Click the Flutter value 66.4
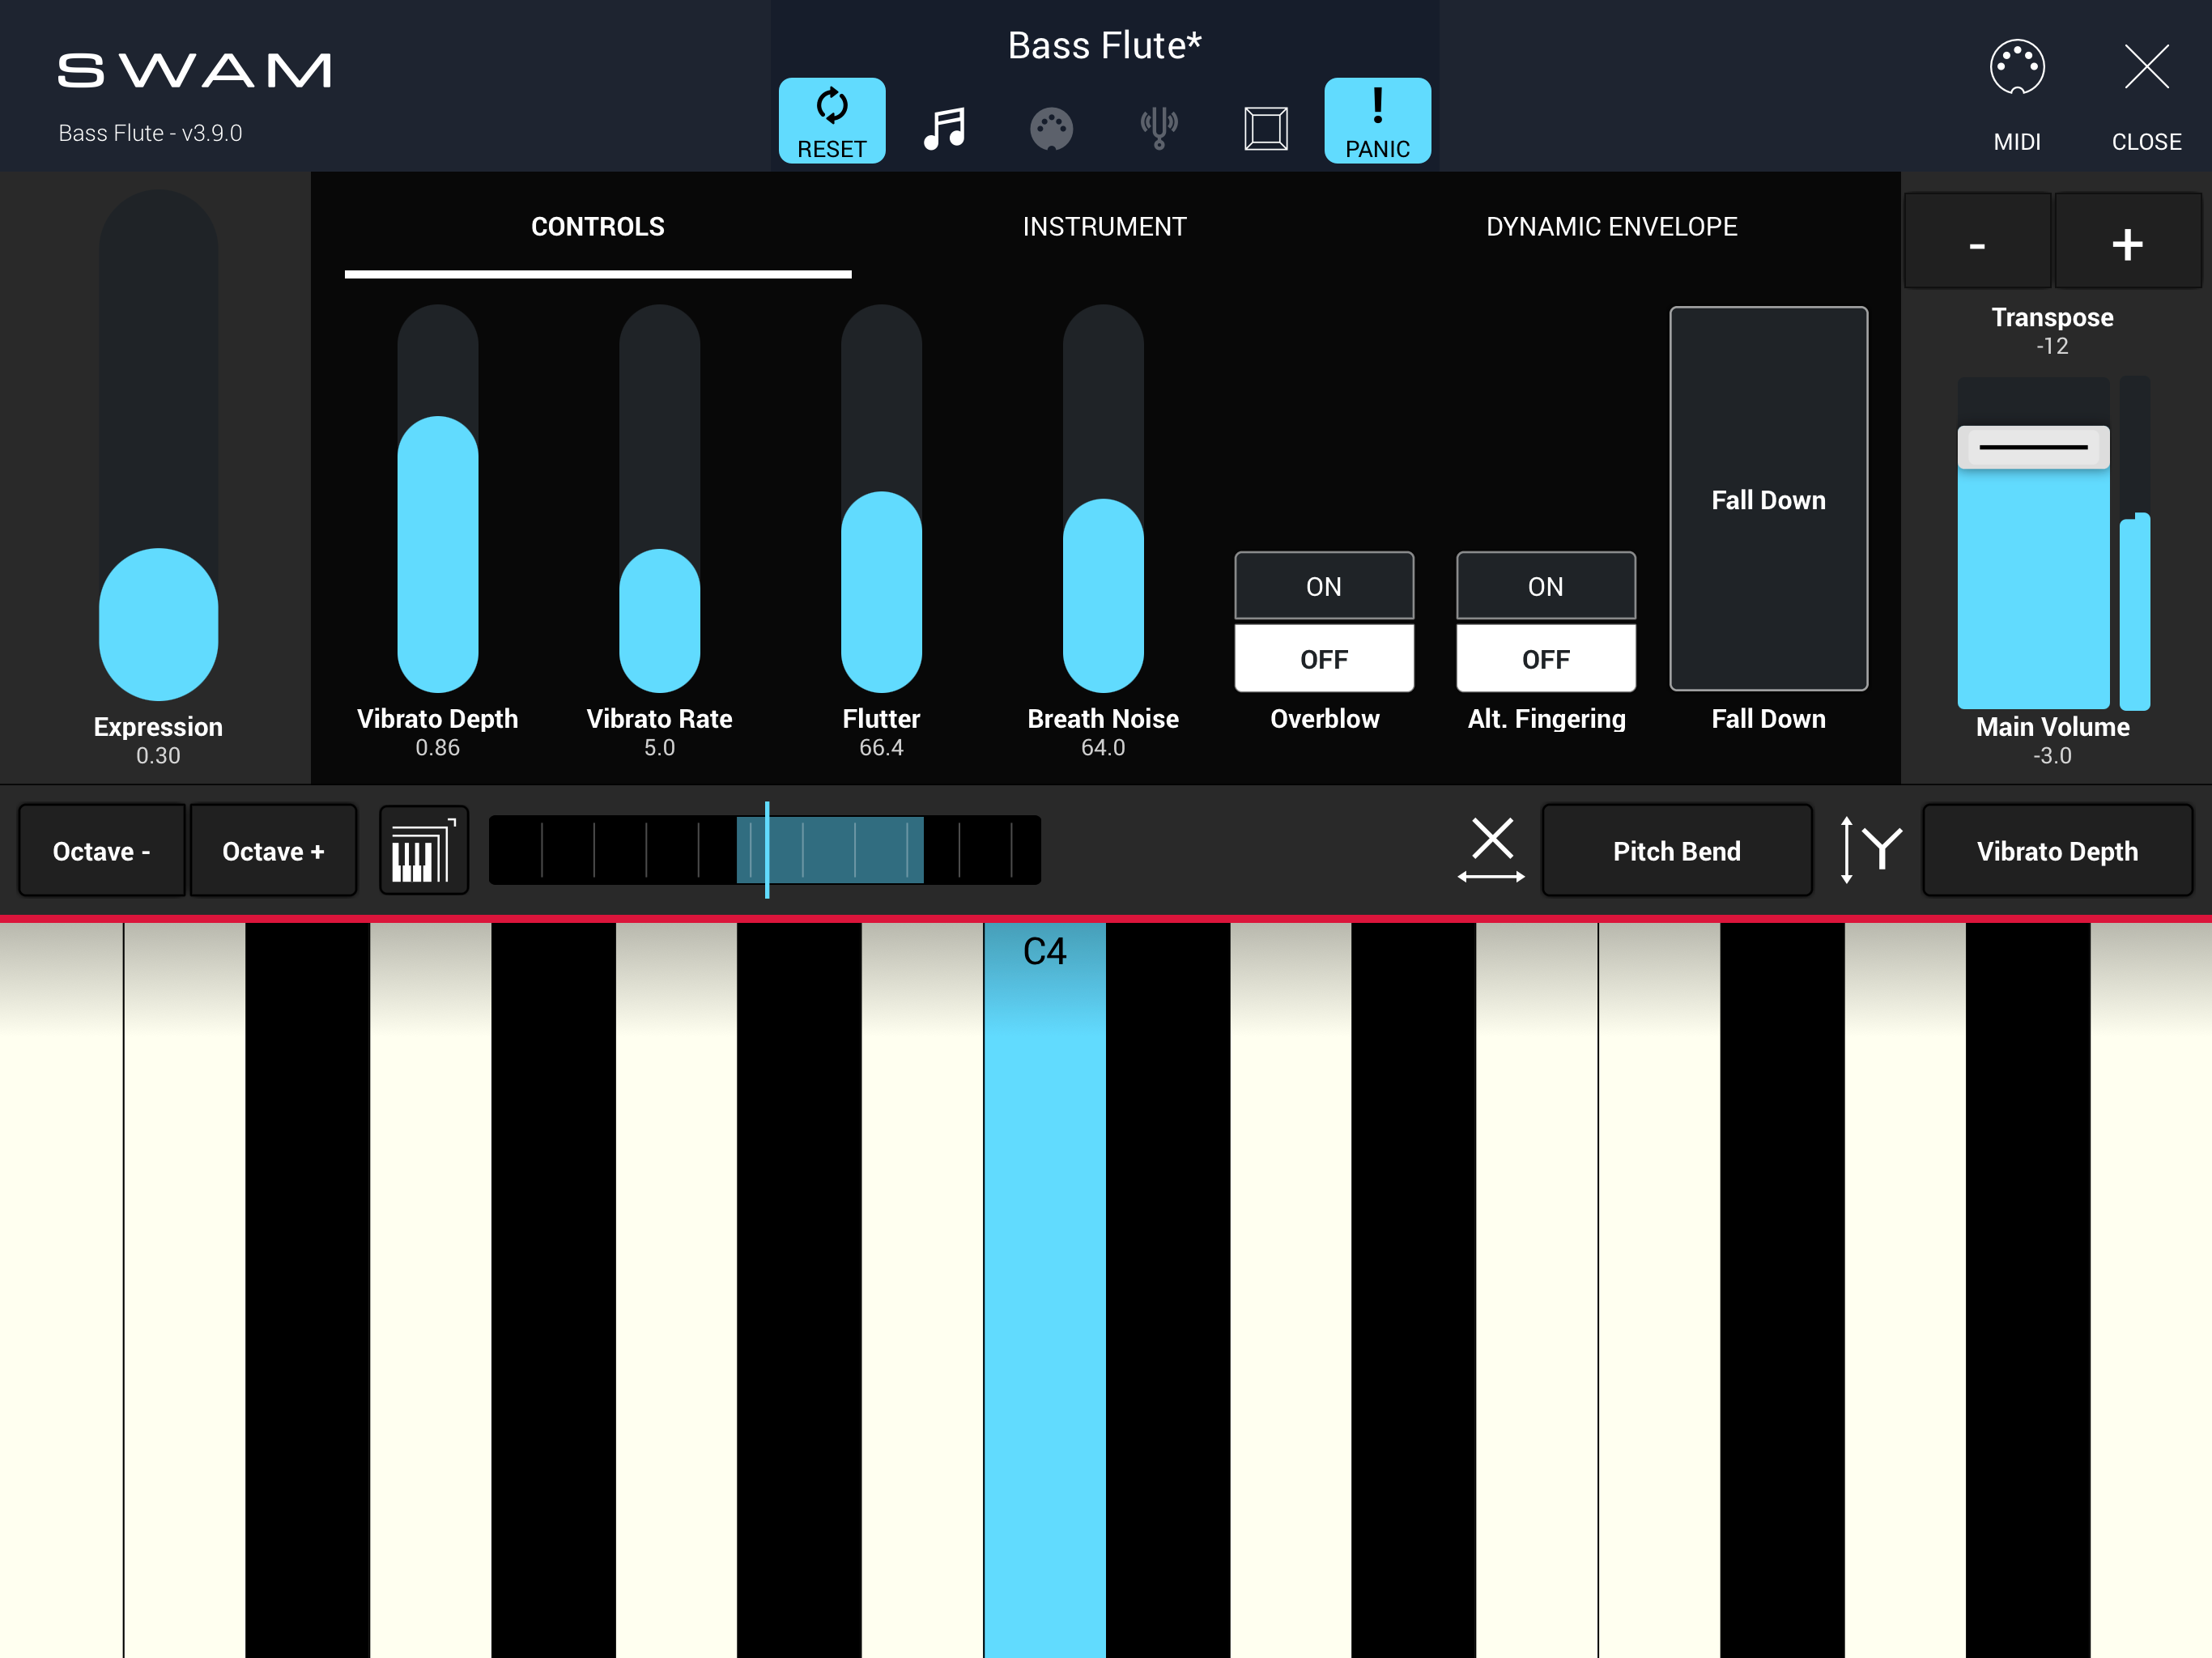 coord(881,748)
